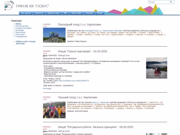The image size is (180, 135).
Task: Open Створити матеріал in sidebar
Action: point(23,28)
